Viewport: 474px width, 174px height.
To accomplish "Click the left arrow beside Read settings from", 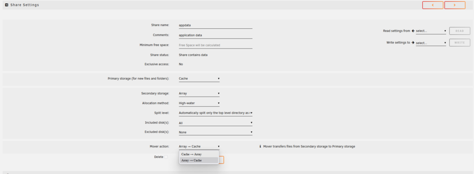I will pos(413,31).
